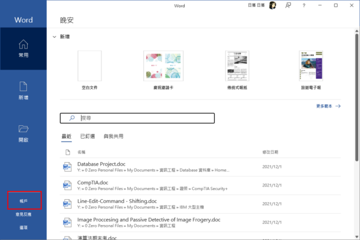Open 意見反應 feedback in sidebar

(x=23, y=214)
